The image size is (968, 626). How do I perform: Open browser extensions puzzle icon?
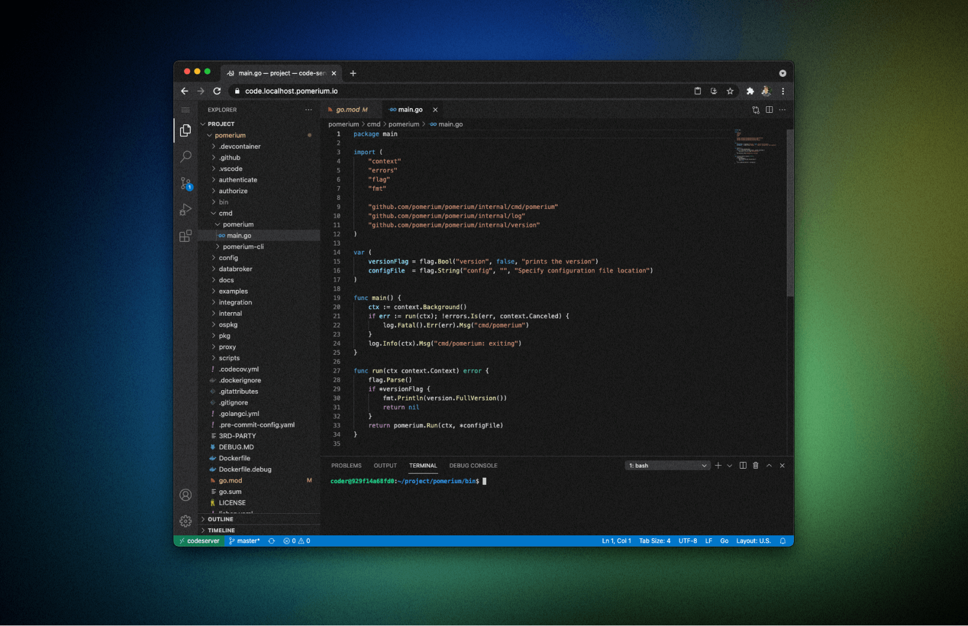(x=750, y=91)
